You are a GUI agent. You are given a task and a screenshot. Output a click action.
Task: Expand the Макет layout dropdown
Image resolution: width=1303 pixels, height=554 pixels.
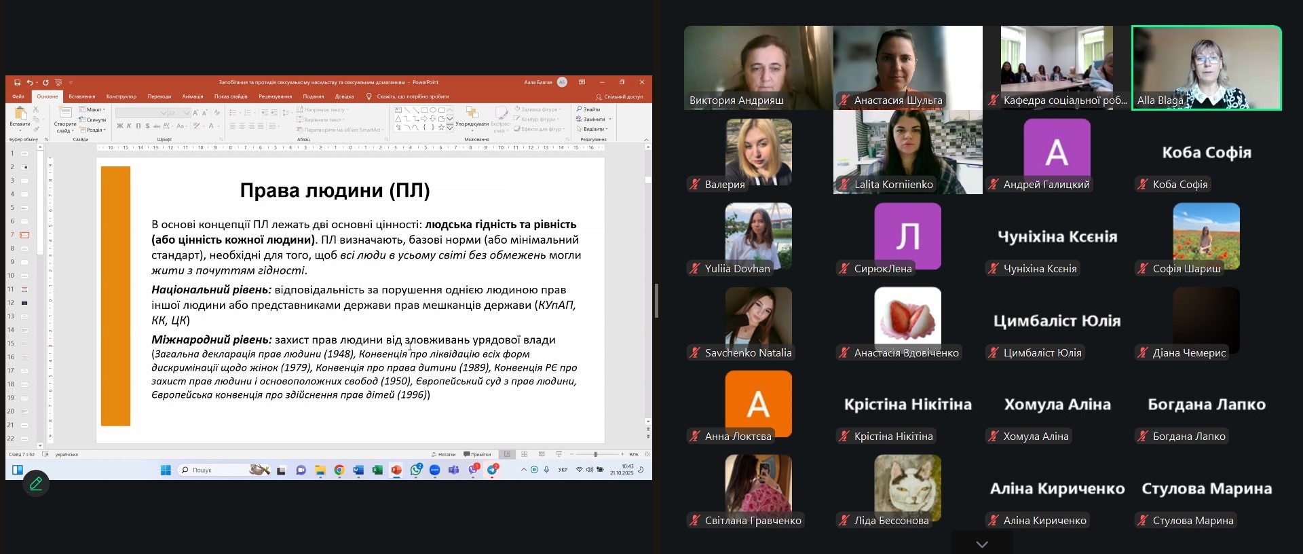(x=92, y=109)
